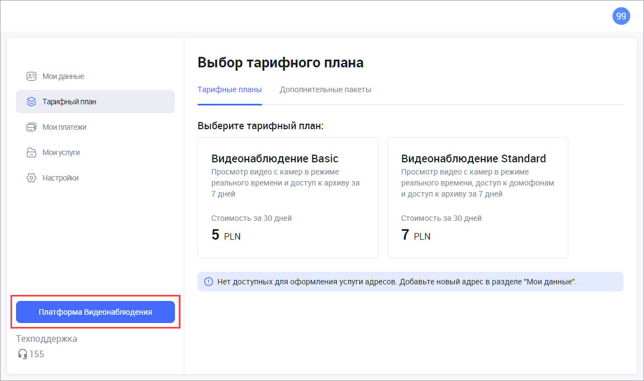This screenshot has width=644, height=381.
Task: Select Тарифный план in the sidebar
Action: (70, 102)
